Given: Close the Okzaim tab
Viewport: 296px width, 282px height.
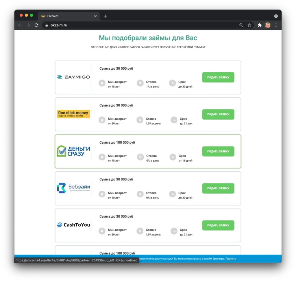Looking at the screenshot, I should coord(95,16).
